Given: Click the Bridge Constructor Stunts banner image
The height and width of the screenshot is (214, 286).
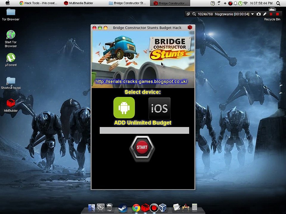Looking at the screenshot, I should (x=143, y=59).
